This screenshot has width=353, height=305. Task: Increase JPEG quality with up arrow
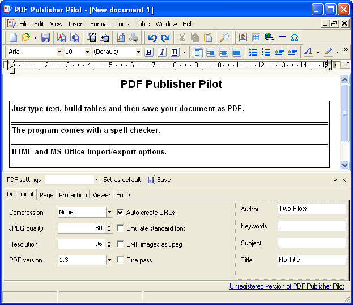[x=109, y=226]
